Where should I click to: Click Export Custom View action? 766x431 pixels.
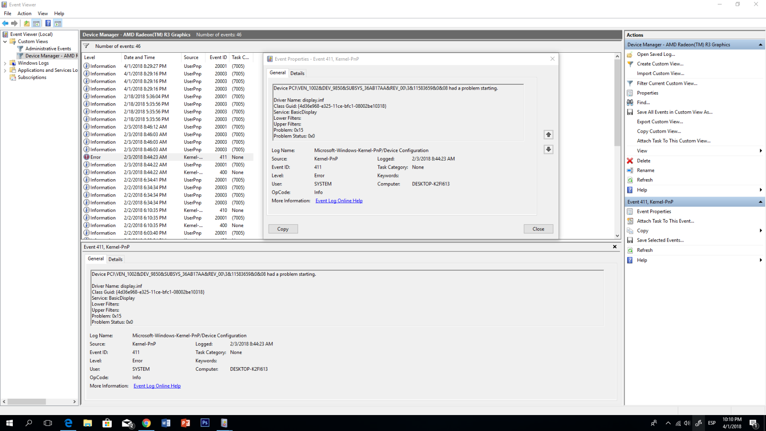coord(660,122)
